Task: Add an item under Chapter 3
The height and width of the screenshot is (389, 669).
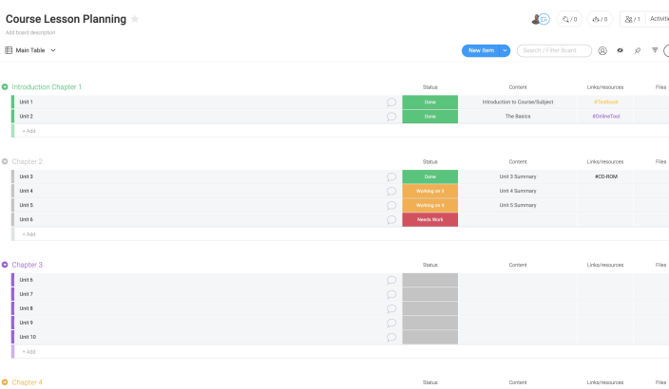Action: coord(29,351)
